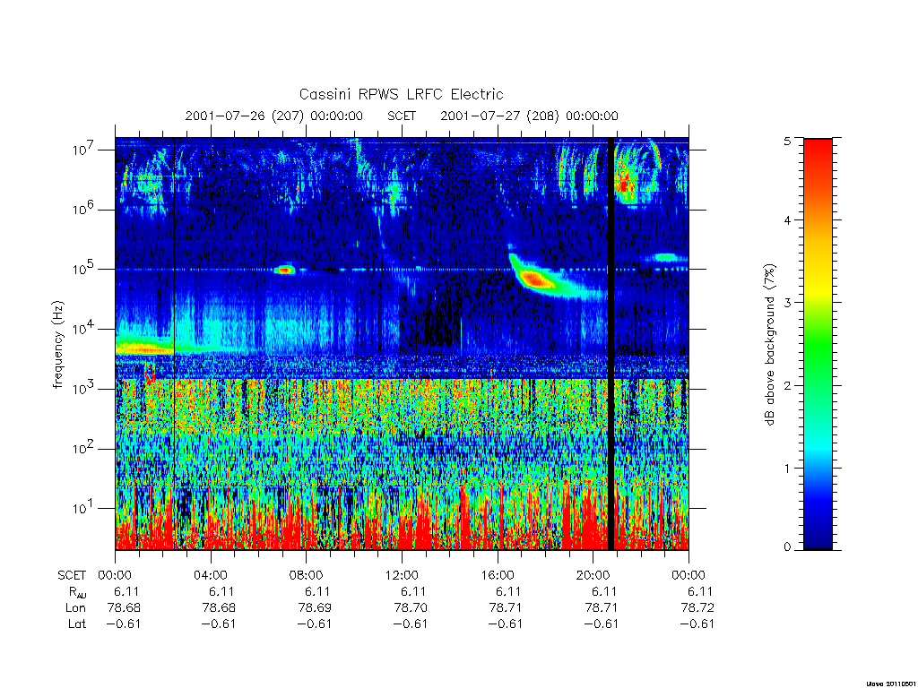Click longitude '78.68' under the 04:00 column

pyautogui.click(x=219, y=608)
